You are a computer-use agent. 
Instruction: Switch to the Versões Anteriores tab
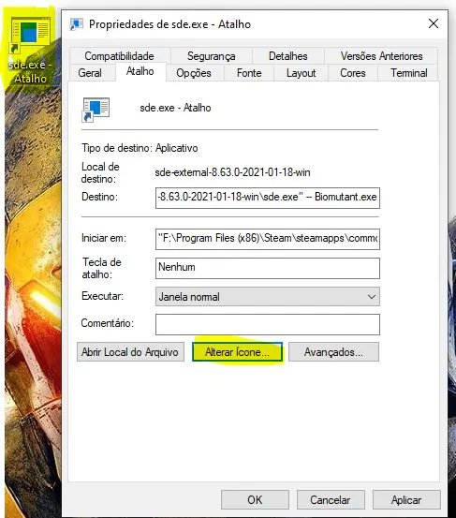pos(381,56)
